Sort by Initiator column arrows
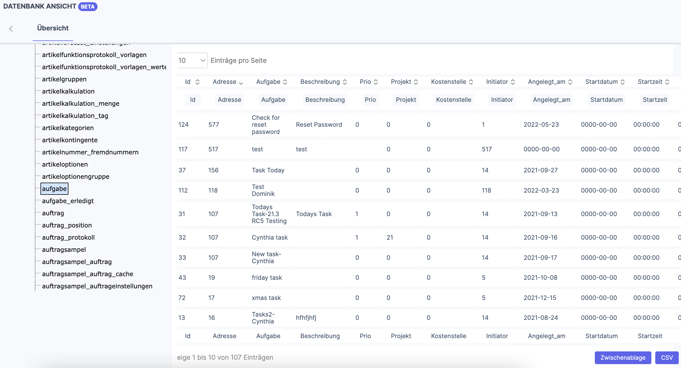681x368 pixels. coord(513,82)
